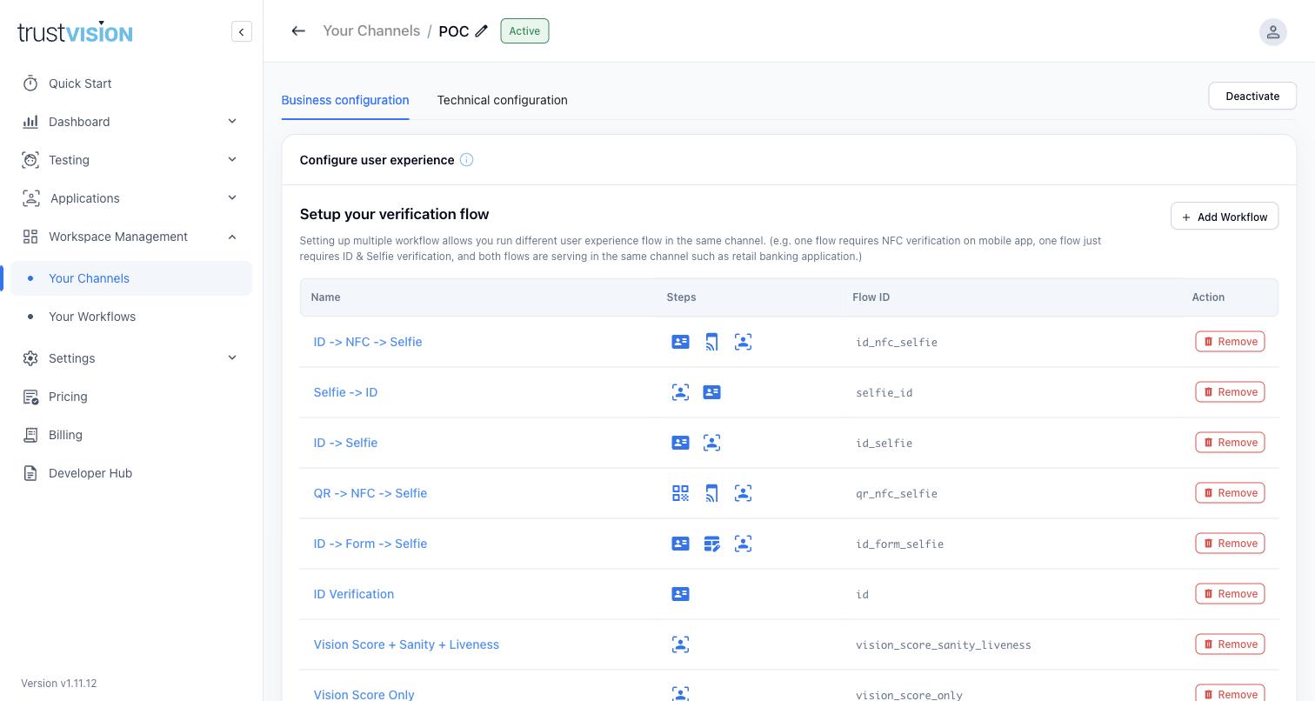The width and height of the screenshot is (1315, 701).
Task: Click the Form step icon in ID -> Form -> Selfie row
Action: coord(712,544)
